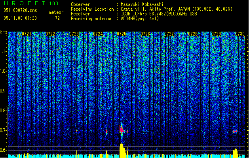Viewport: 249px width, 158px height.
Task: Click the Receiving Location label
Action: pyautogui.click(x=92, y=9)
